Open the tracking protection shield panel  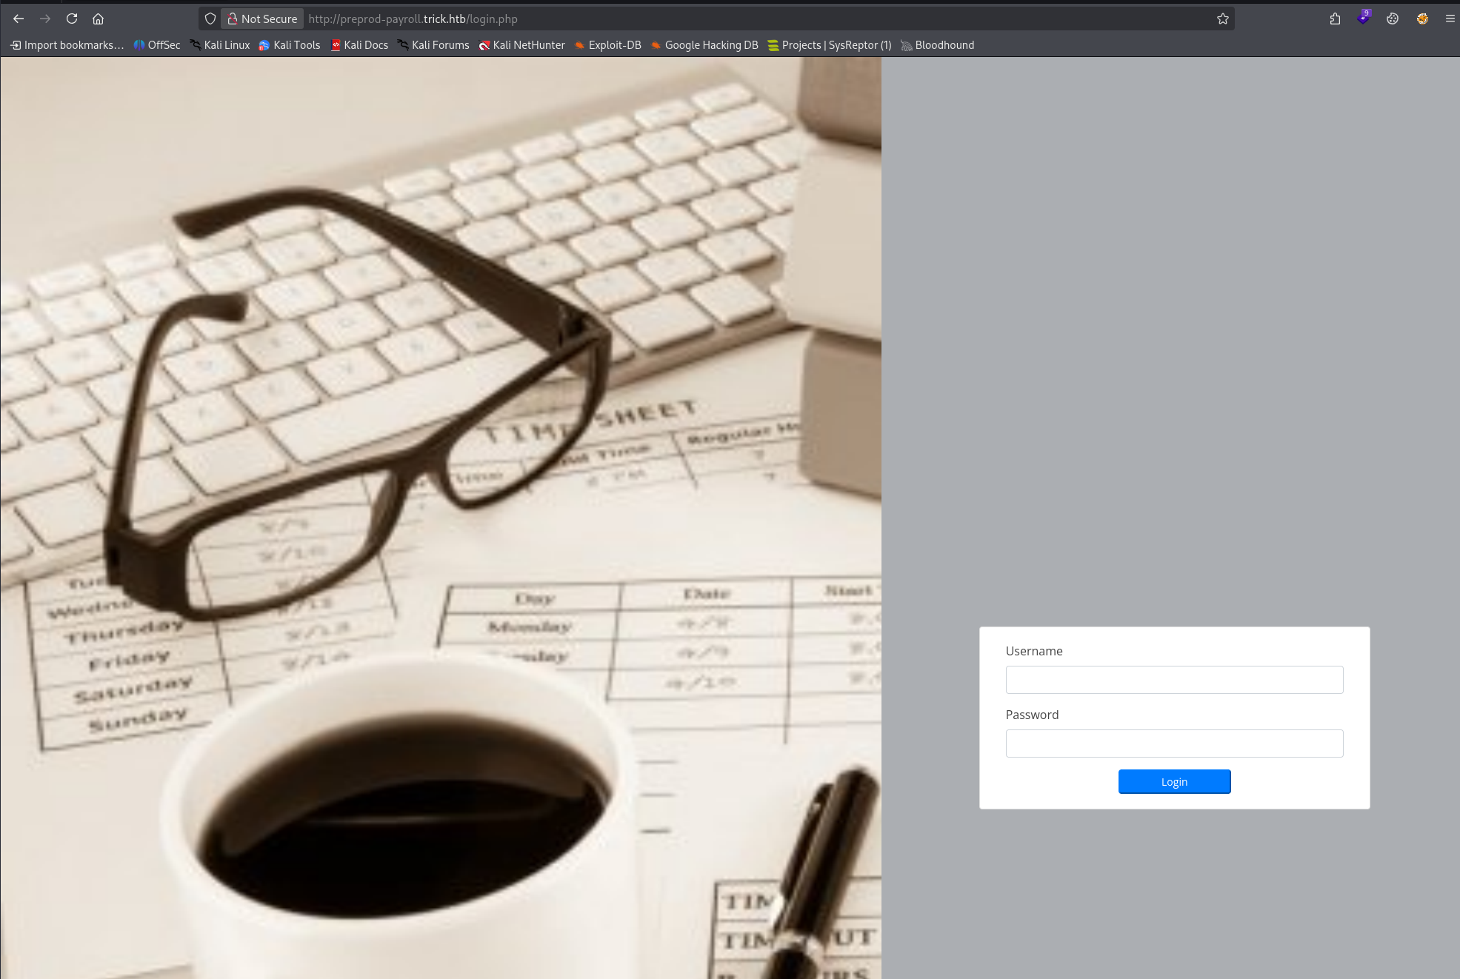point(210,19)
